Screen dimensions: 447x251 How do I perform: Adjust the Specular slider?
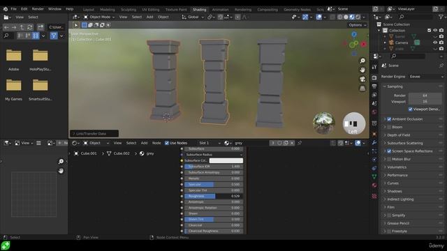pos(214,184)
